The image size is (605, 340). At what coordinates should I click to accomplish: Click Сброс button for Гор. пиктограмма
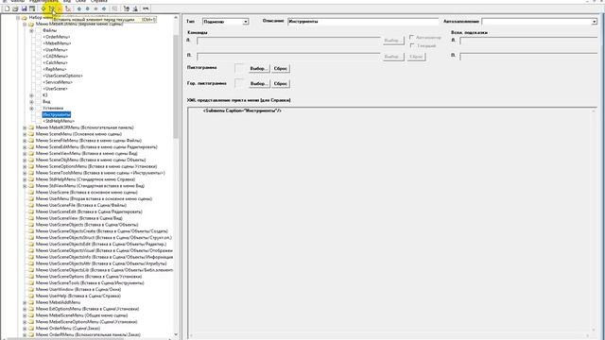(281, 83)
